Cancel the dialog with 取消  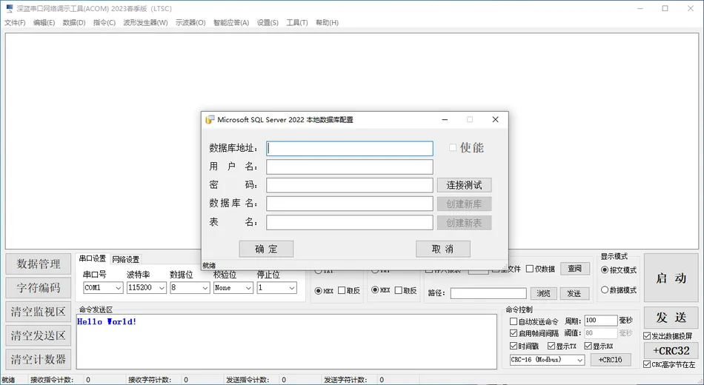click(x=443, y=249)
